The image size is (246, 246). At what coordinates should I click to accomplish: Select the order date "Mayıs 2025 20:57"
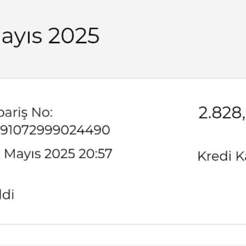58,154
